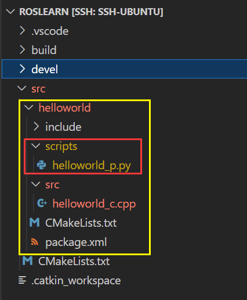Select the include folder name

[x=63, y=127]
